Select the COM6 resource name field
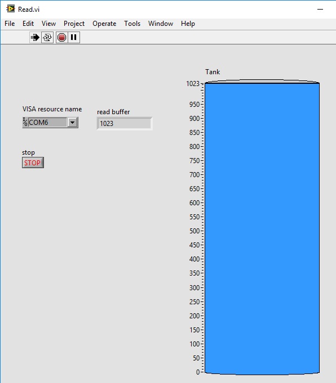The height and width of the screenshot is (383, 336). 47,123
